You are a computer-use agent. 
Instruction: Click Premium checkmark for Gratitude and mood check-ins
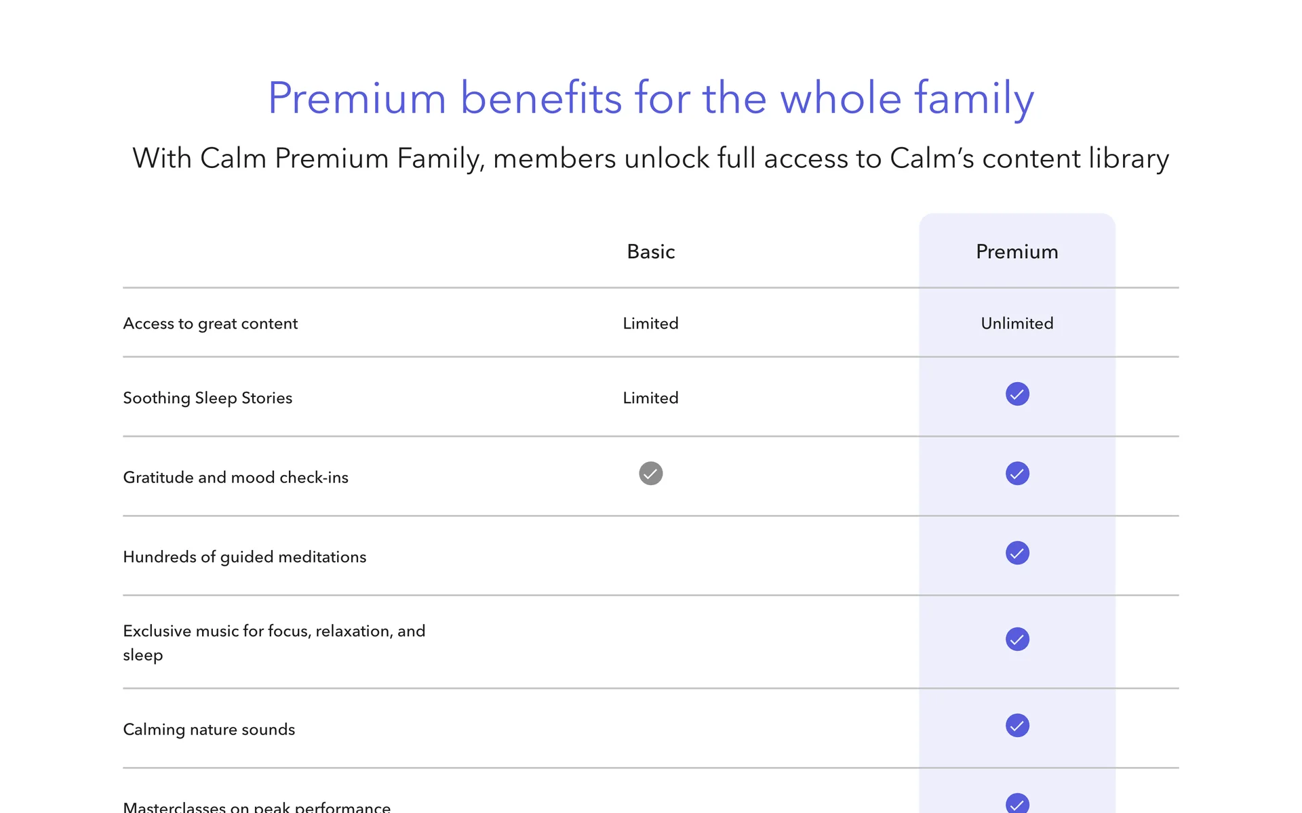coord(1017,474)
